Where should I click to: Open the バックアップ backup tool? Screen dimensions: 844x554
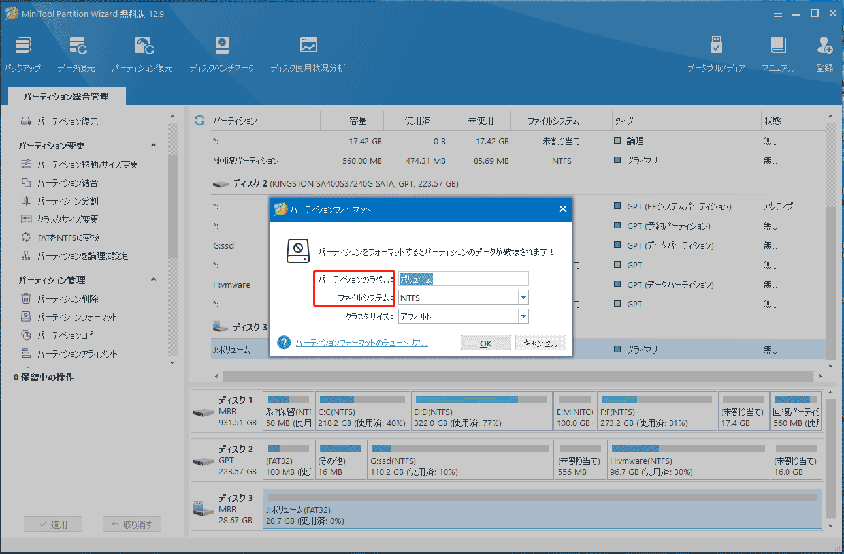click(x=22, y=54)
